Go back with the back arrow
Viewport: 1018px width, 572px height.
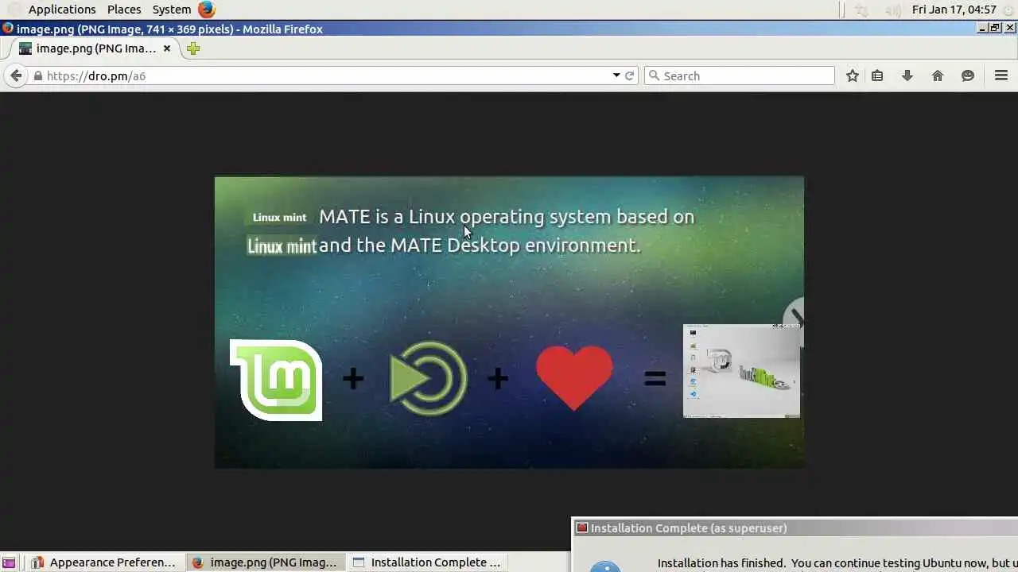coord(15,75)
